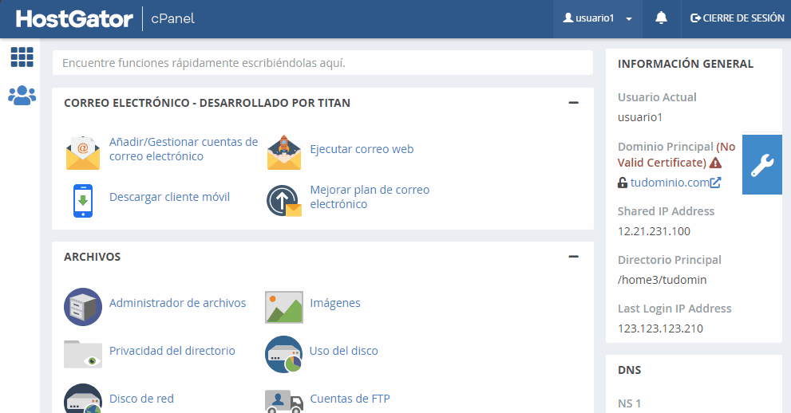Open the usuario1 account dropdown
The height and width of the screenshot is (413, 791).
click(597, 18)
